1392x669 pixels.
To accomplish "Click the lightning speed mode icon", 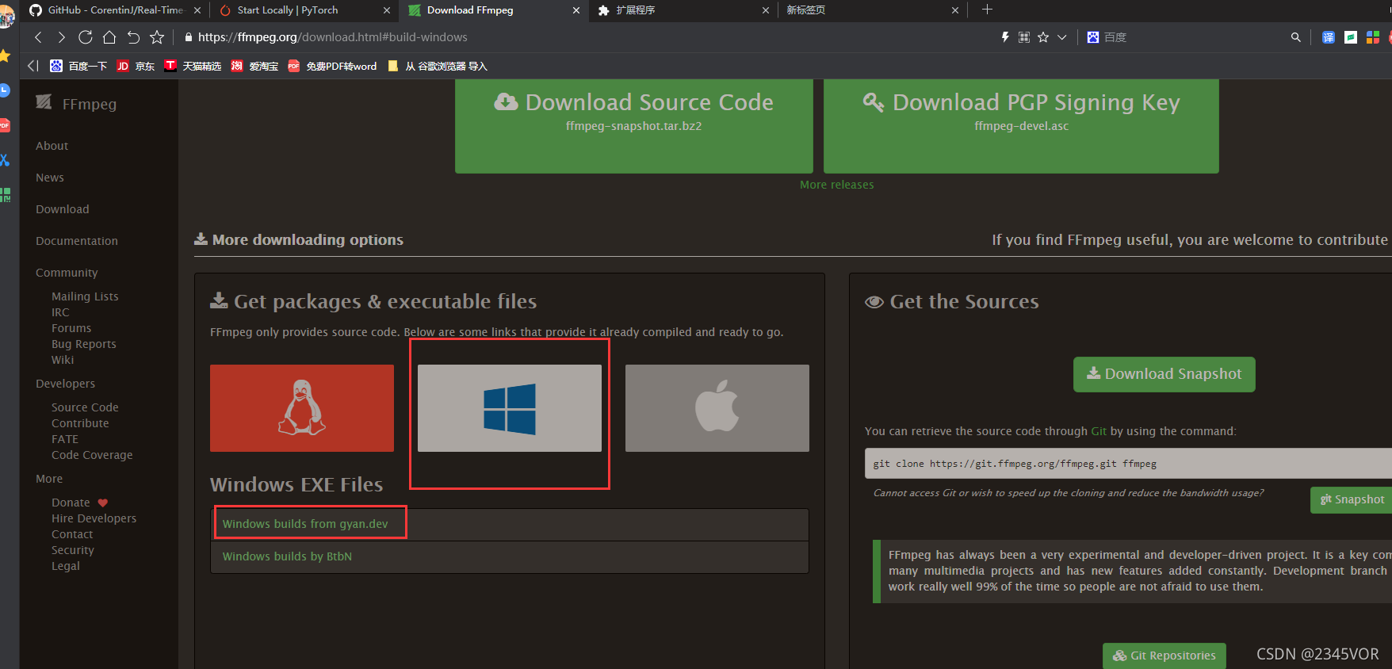I will (1005, 37).
